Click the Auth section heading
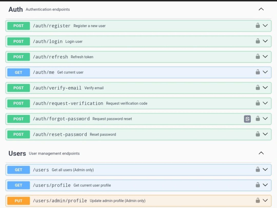The image size is (277, 208). tap(16, 9)
